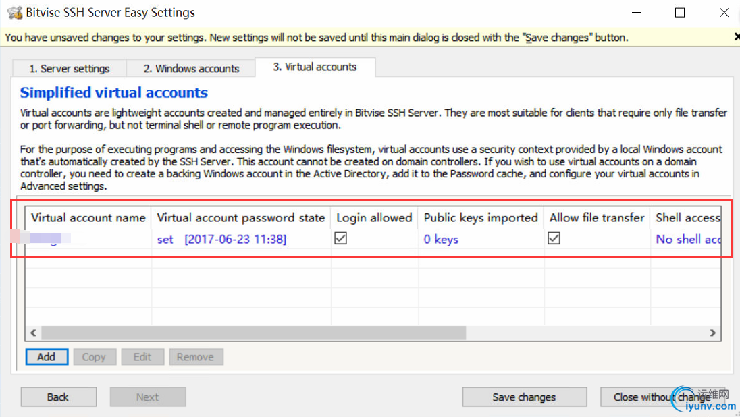Click the horizontal scrollbar thumb of accounts table
The width and height of the screenshot is (740, 417).
[x=253, y=333]
